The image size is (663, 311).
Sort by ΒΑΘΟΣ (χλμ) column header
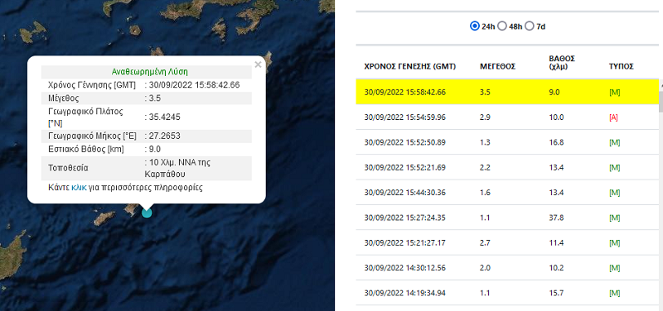point(562,63)
